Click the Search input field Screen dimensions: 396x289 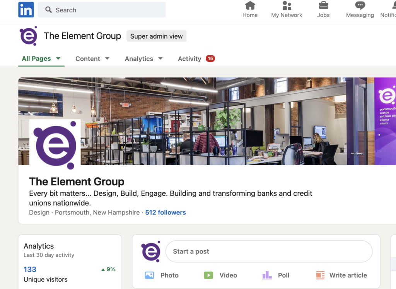[x=102, y=10]
